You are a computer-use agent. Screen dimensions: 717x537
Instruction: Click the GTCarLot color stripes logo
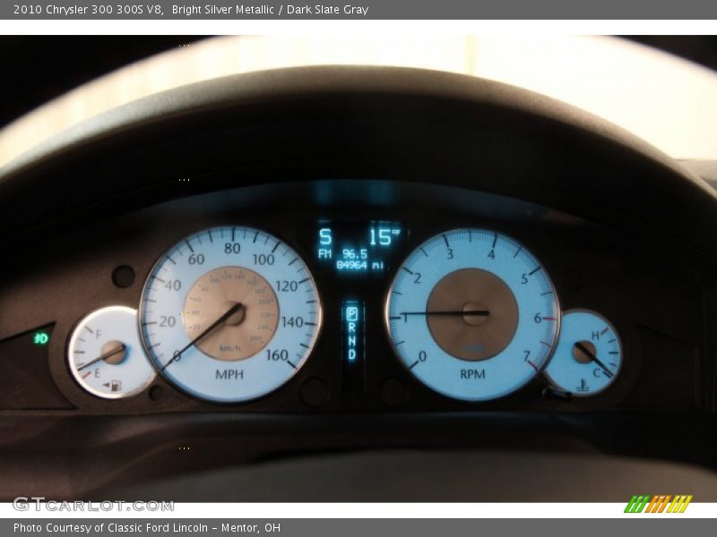(659, 504)
